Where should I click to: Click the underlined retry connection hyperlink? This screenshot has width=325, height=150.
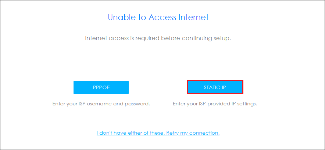point(158,133)
